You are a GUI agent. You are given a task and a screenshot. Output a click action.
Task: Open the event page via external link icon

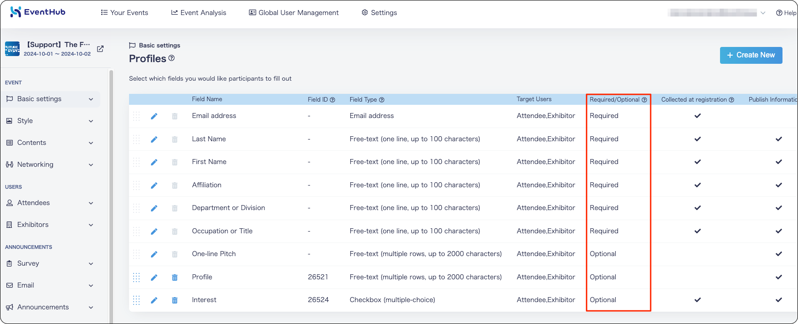point(100,49)
